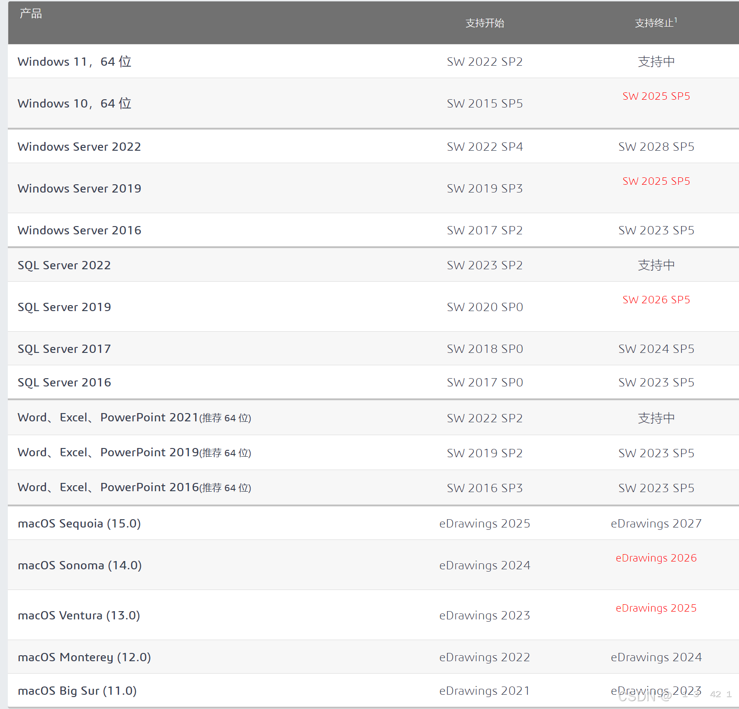
Task: Click SW 2023 SP2 cell
Action: click(485, 265)
